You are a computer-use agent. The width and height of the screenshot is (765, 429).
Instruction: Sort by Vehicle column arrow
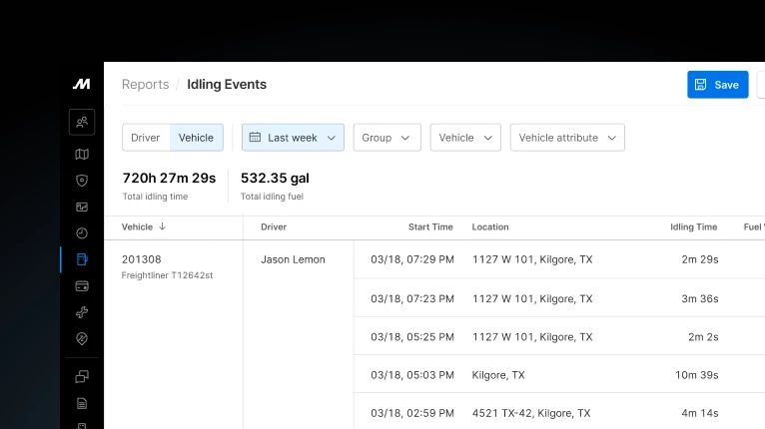click(x=163, y=226)
